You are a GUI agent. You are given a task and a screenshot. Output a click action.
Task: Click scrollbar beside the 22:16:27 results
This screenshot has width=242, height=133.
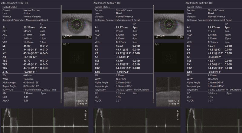tap(154, 54)
